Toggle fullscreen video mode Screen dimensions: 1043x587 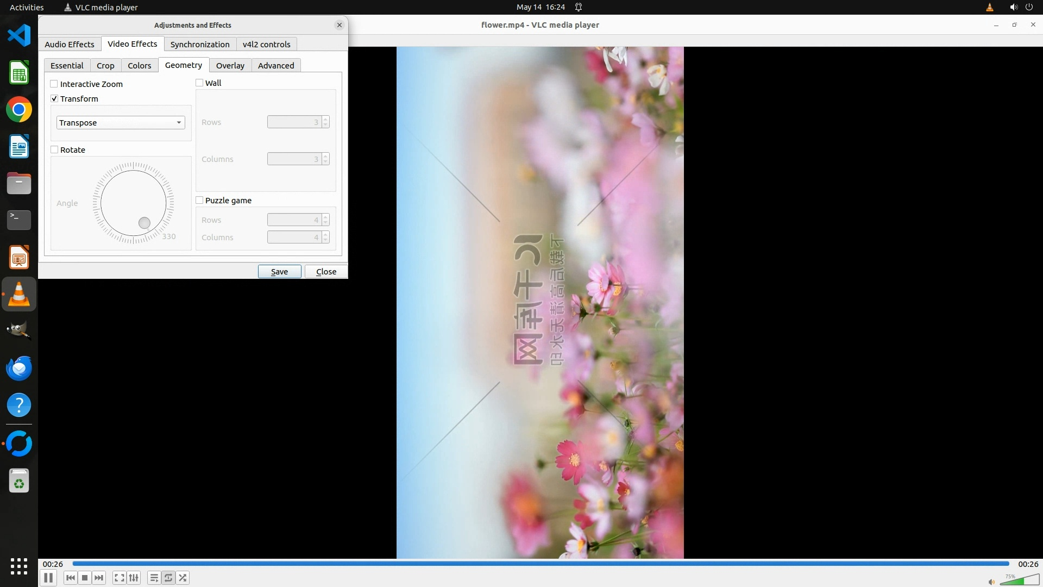119,578
